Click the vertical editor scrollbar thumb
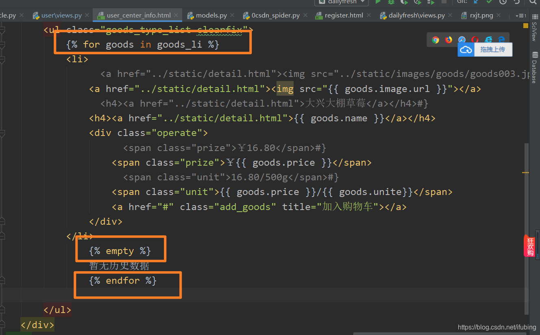 (527, 228)
